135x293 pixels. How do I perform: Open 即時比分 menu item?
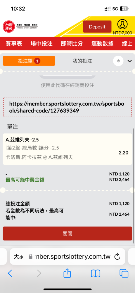click(x=72, y=44)
